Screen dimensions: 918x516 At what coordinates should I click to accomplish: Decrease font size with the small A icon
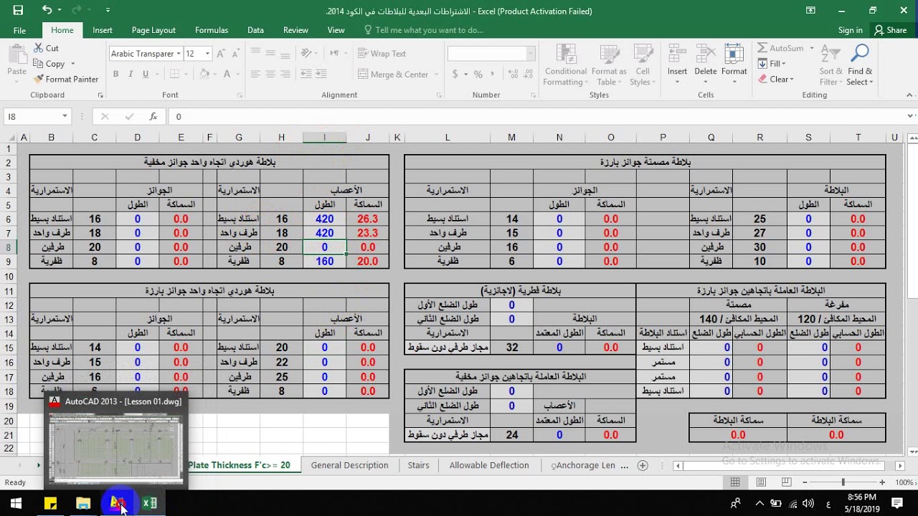coord(235,54)
